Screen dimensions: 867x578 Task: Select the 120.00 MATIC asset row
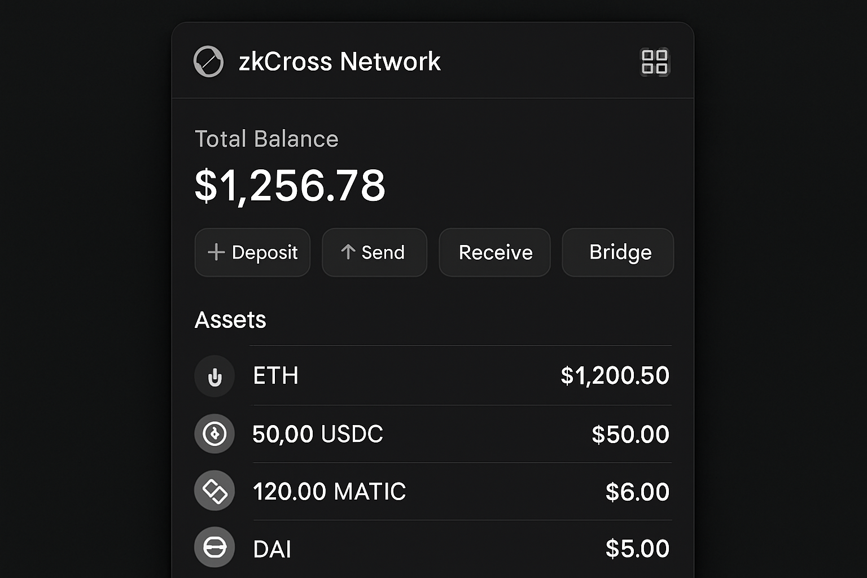tap(460, 491)
